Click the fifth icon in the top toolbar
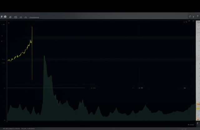Image resolution: width=200 pixels, height=130 pixels. [x=21, y=17]
